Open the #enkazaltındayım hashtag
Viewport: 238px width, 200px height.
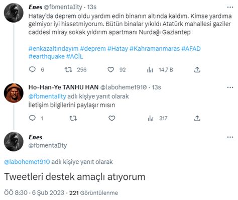(53, 49)
